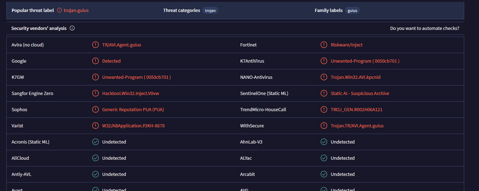Image resolution: width=479 pixels, height=191 pixels.
Task: Click the 'Varist' vendor name
Action: (x=17, y=126)
